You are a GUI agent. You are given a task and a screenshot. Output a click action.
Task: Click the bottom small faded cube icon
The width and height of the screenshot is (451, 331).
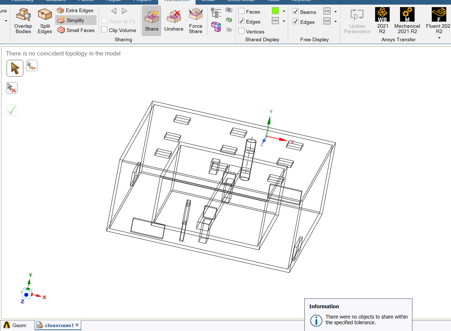pos(229,30)
